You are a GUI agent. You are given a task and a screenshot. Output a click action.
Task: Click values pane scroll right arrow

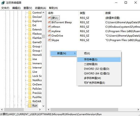138,109
